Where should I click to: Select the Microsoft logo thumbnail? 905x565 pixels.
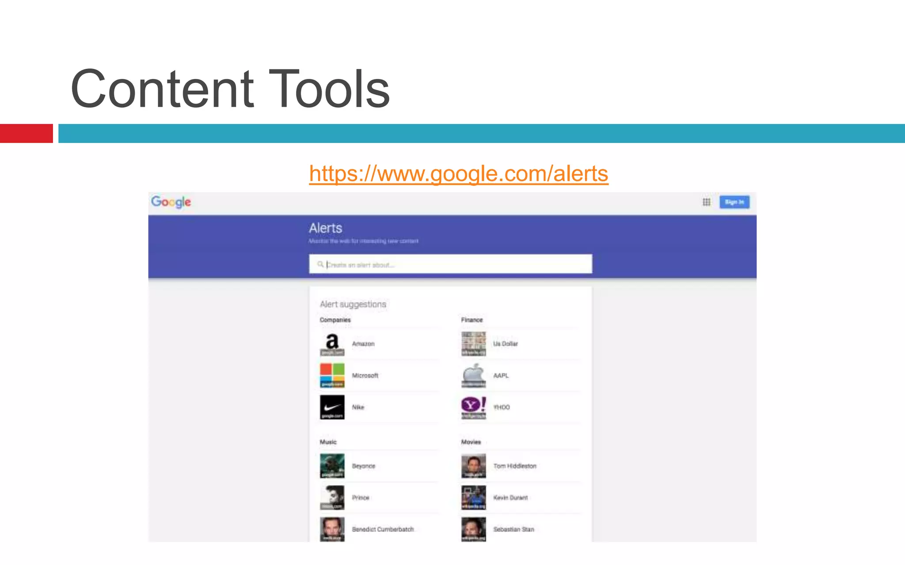332,376
